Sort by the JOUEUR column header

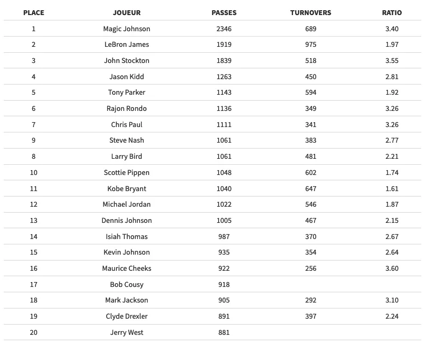(127, 12)
